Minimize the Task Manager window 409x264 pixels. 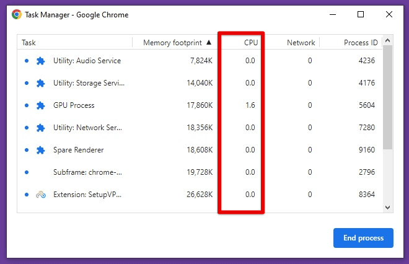coord(333,14)
